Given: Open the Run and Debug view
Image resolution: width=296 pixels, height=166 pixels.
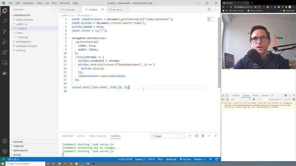Looking at the screenshot, I should (x=5, y=41).
